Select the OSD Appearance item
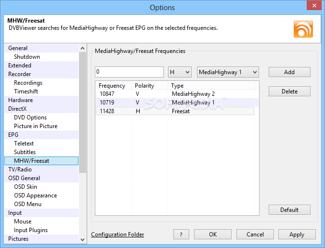 (x=41, y=196)
